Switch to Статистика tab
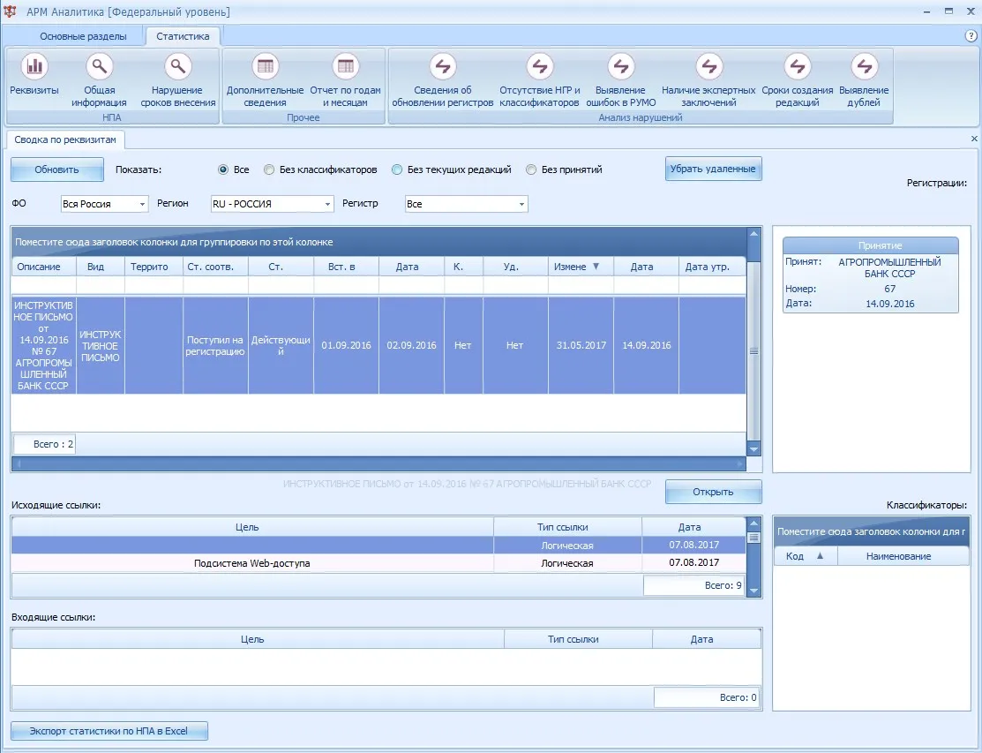 (x=183, y=36)
